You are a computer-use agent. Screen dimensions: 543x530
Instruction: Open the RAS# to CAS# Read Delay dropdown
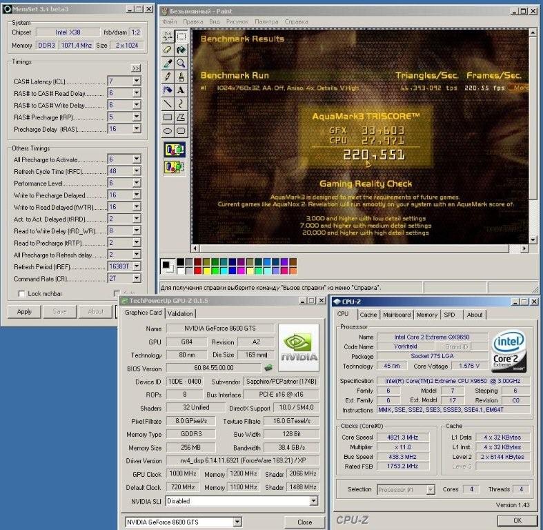(137, 93)
